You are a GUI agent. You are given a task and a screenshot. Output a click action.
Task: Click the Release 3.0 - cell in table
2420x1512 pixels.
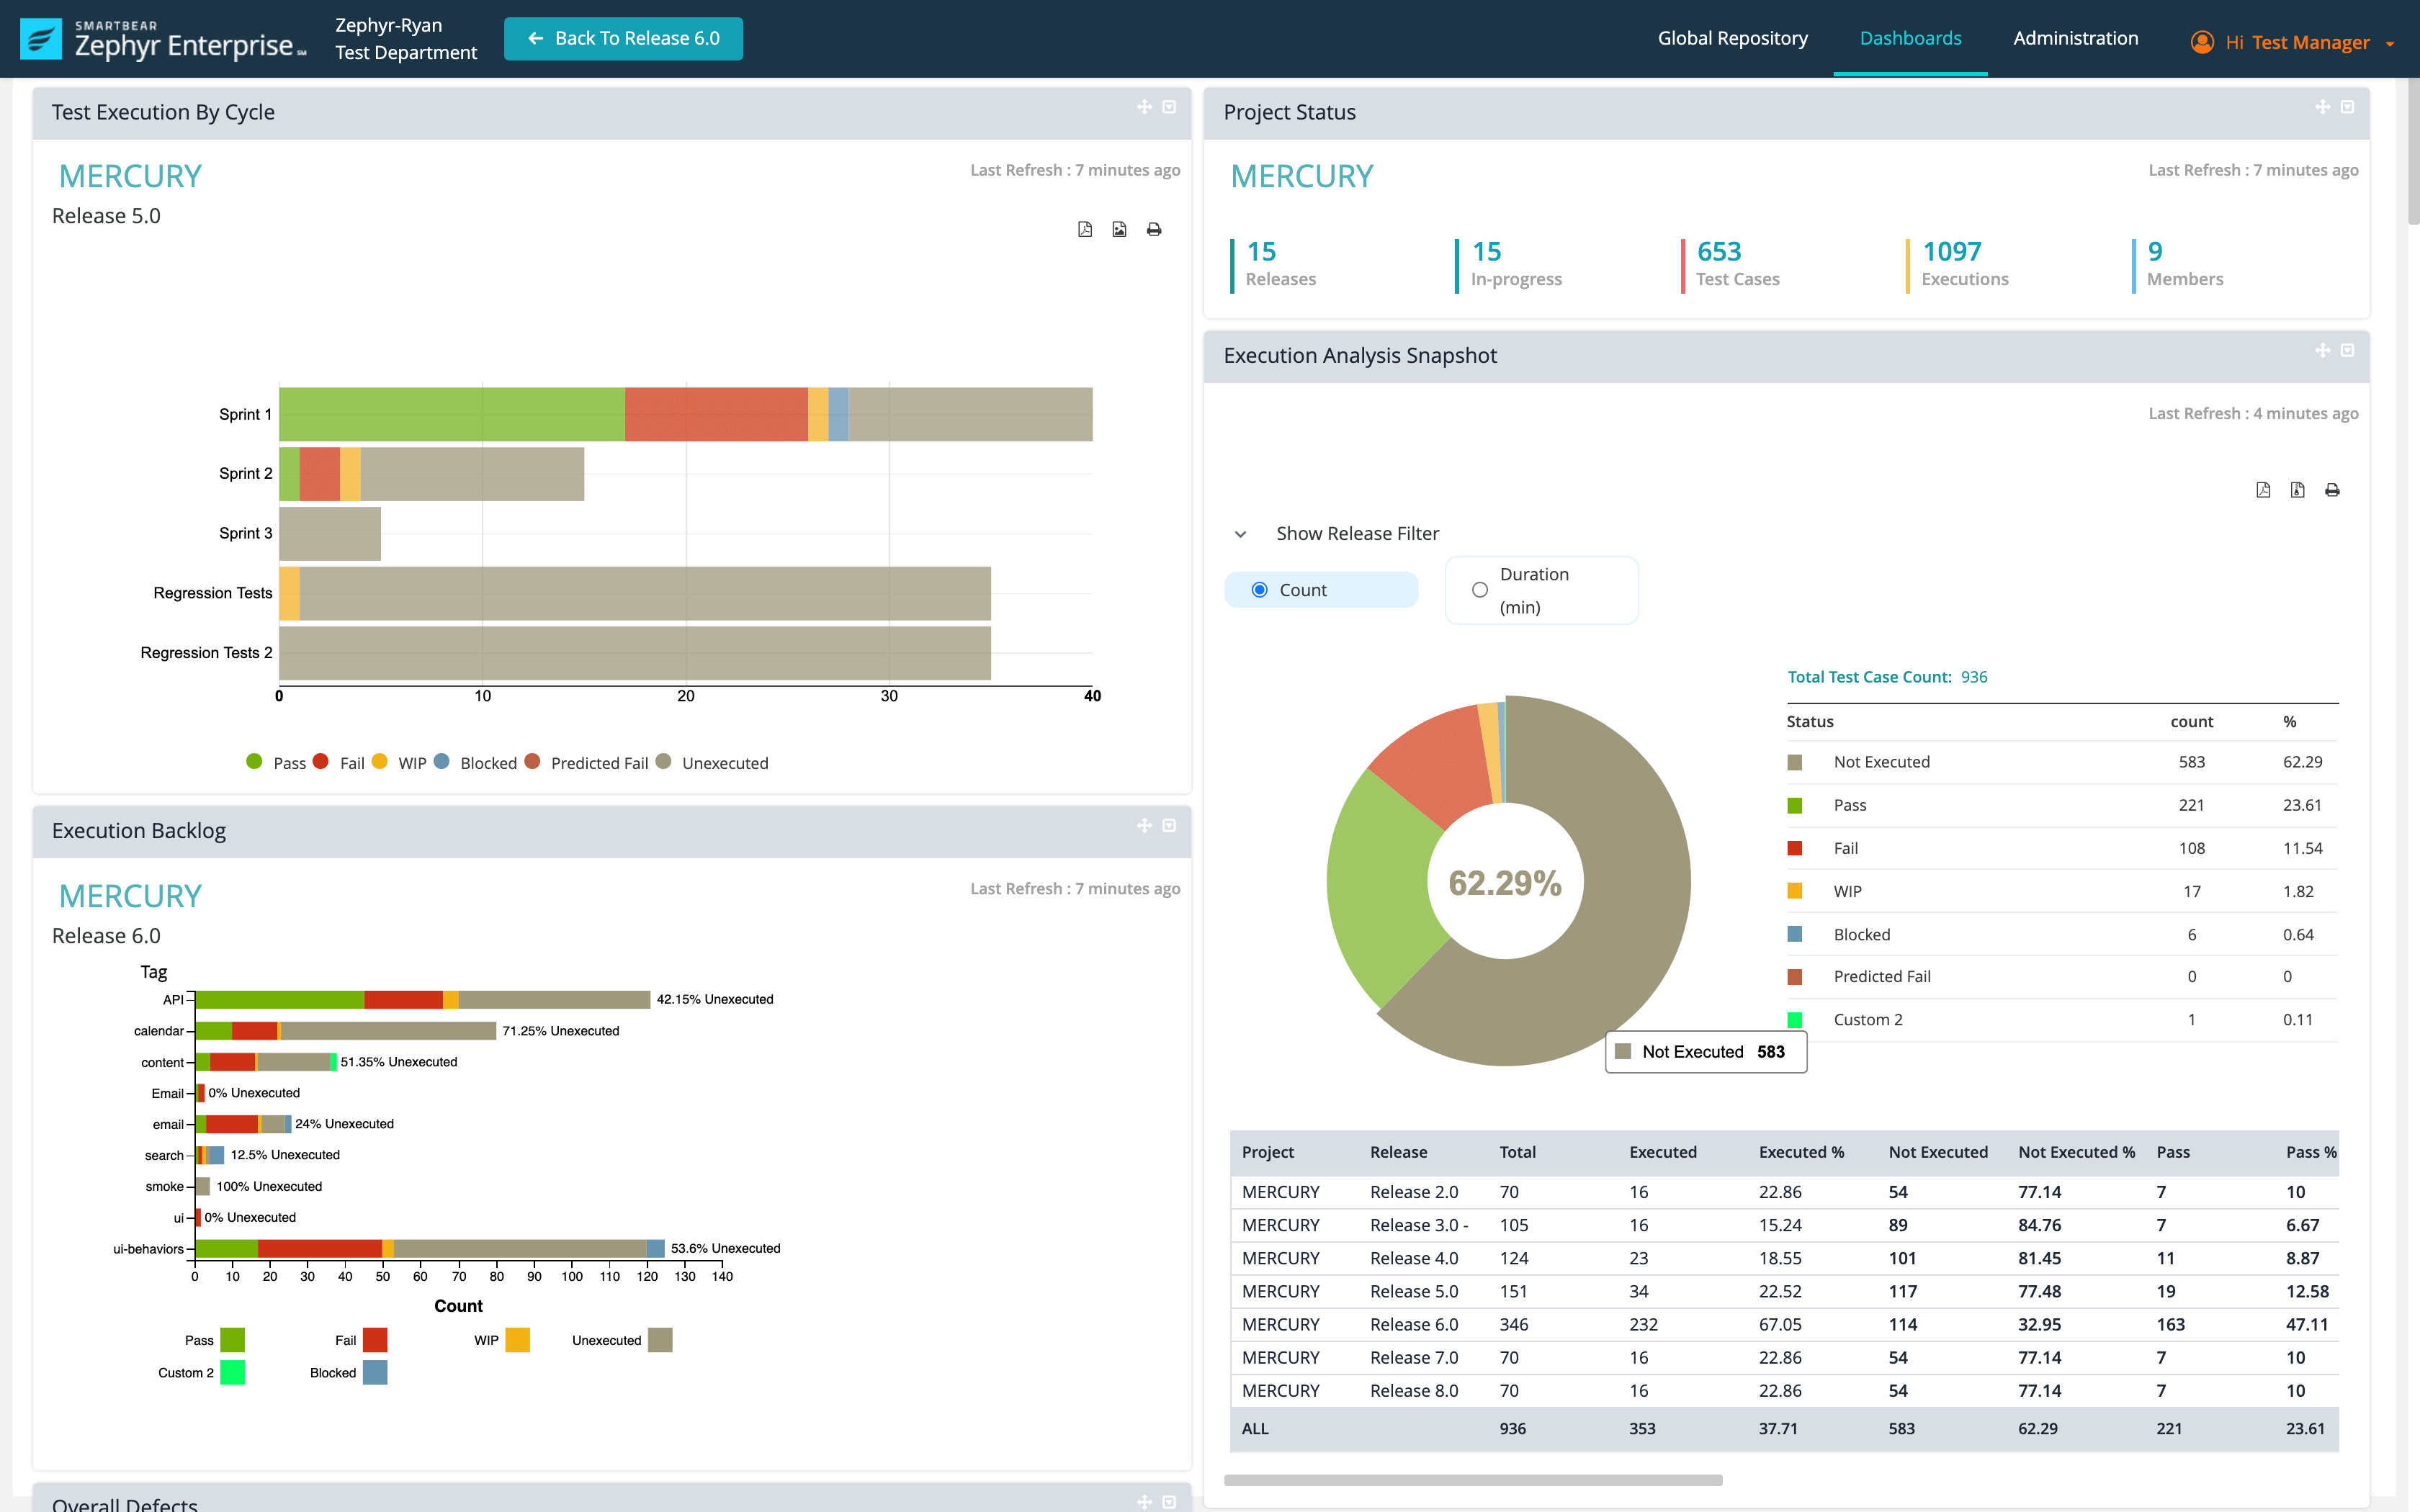pos(1419,1226)
